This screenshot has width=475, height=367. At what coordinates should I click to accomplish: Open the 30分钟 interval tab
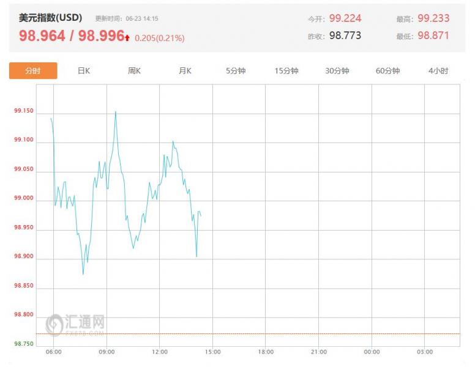[x=337, y=71]
